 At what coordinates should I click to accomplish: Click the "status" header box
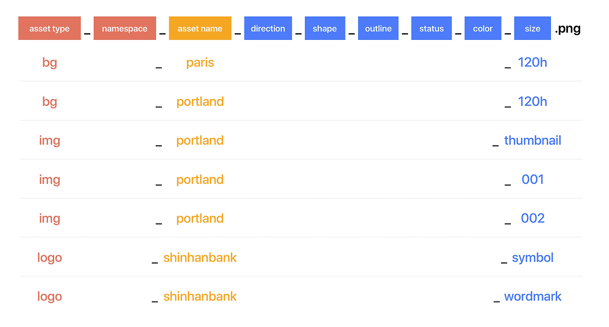(x=432, y=28)
